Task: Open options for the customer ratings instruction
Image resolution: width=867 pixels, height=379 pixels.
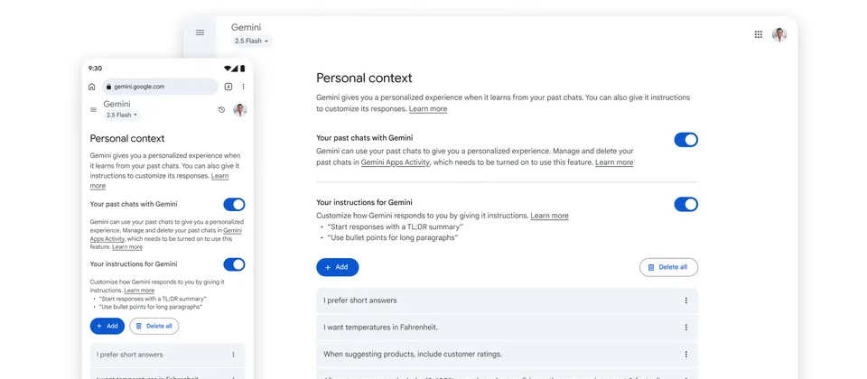Action: pyautogui.click(x=685, y=355)
